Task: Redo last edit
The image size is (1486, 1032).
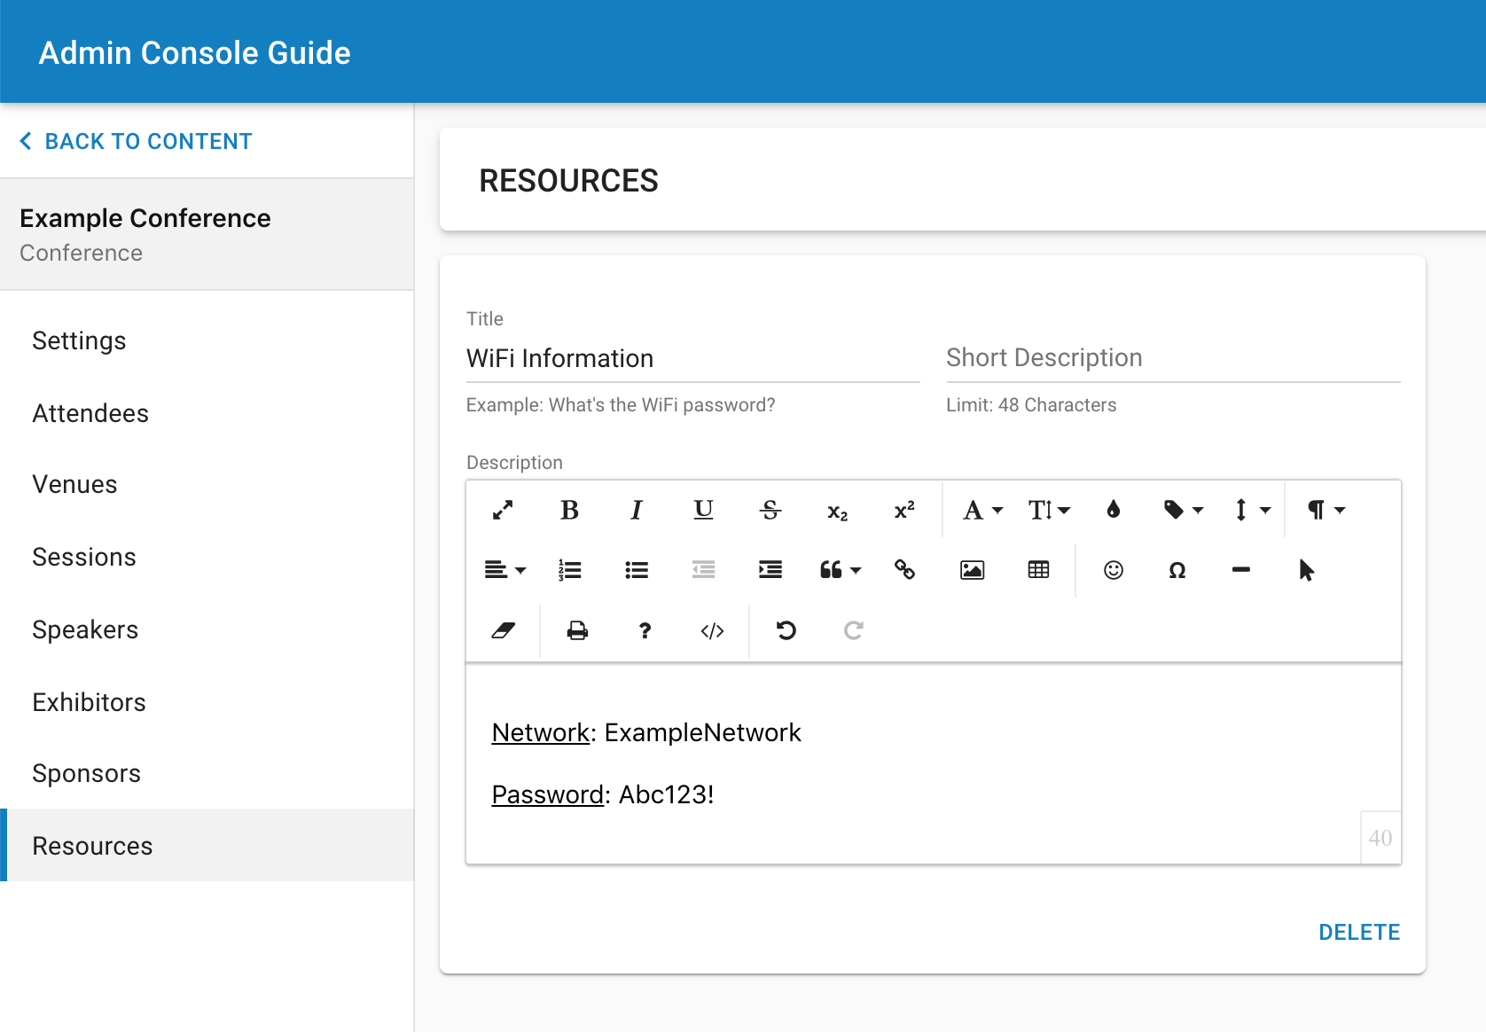Action: click(853, 630)
